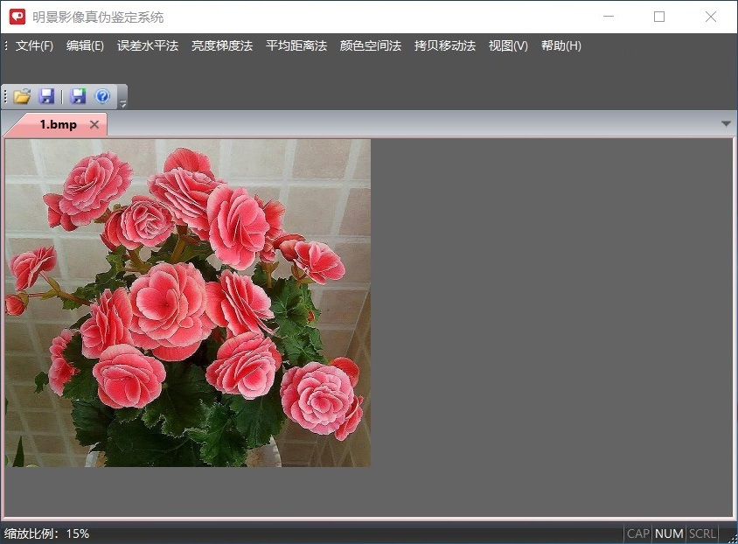The image size is (738, 544).
Task: Click the Save As icon with green marker
Action: (77, 96)
